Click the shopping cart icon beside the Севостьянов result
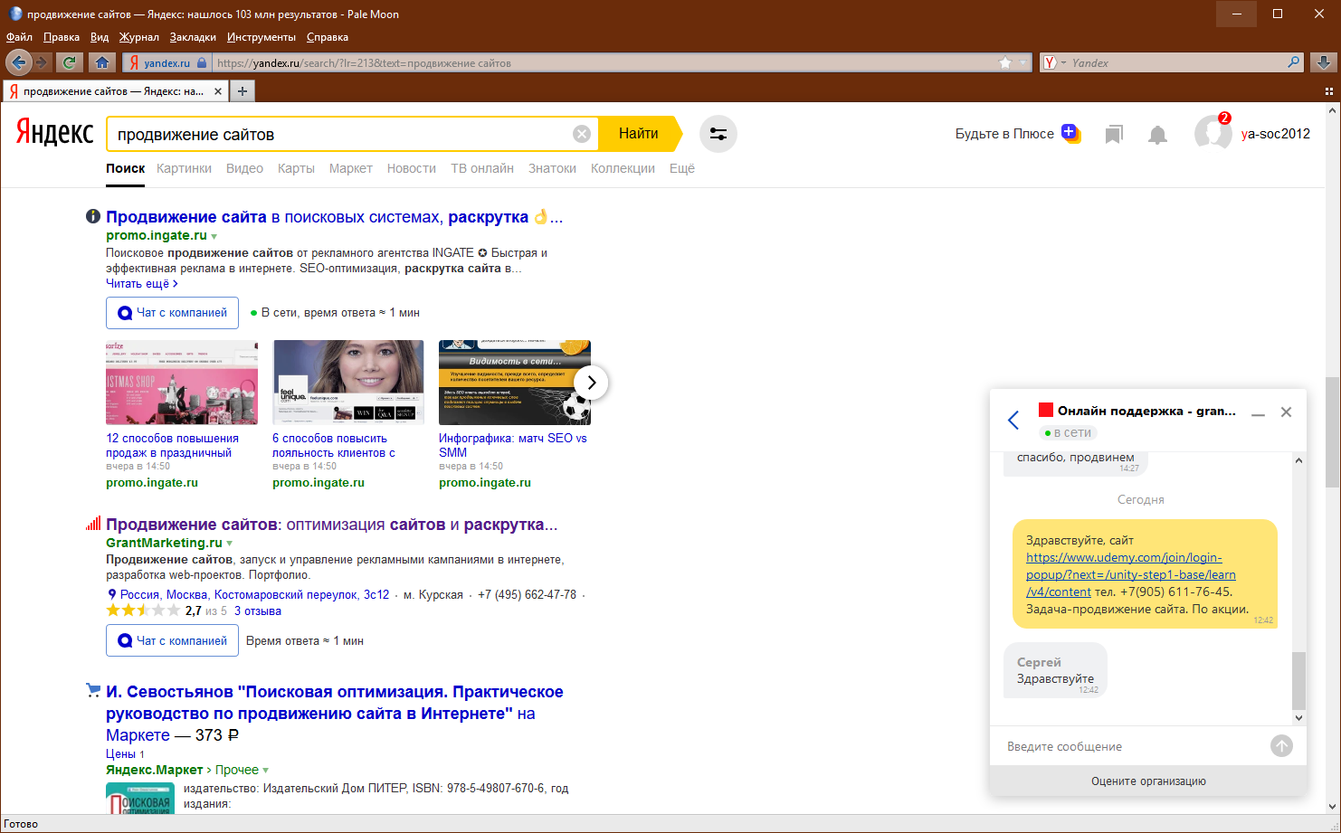This screenshot has width=1341, height=833. pyautogui.click(x=93, y=690)
